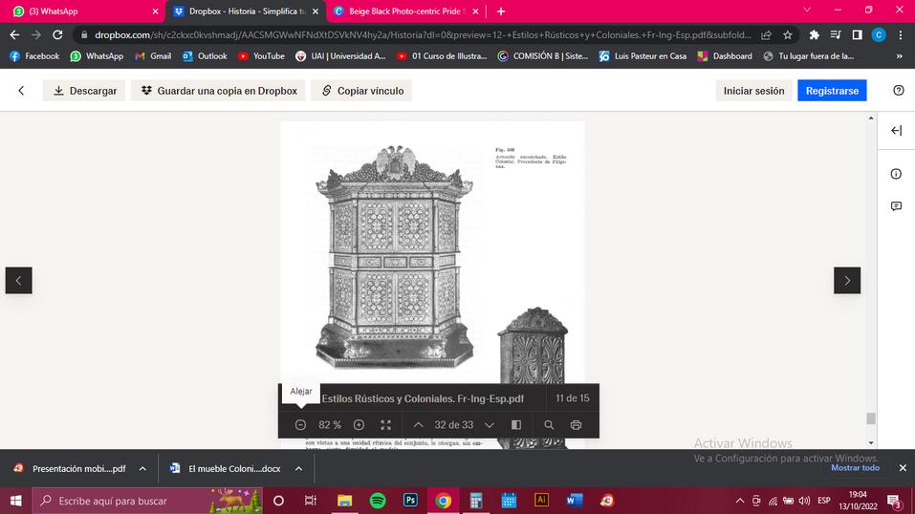This screenshot has width=915, height=514.
Task: Expand options for El mueble Coloni docx download
Action: click(298, 468)
